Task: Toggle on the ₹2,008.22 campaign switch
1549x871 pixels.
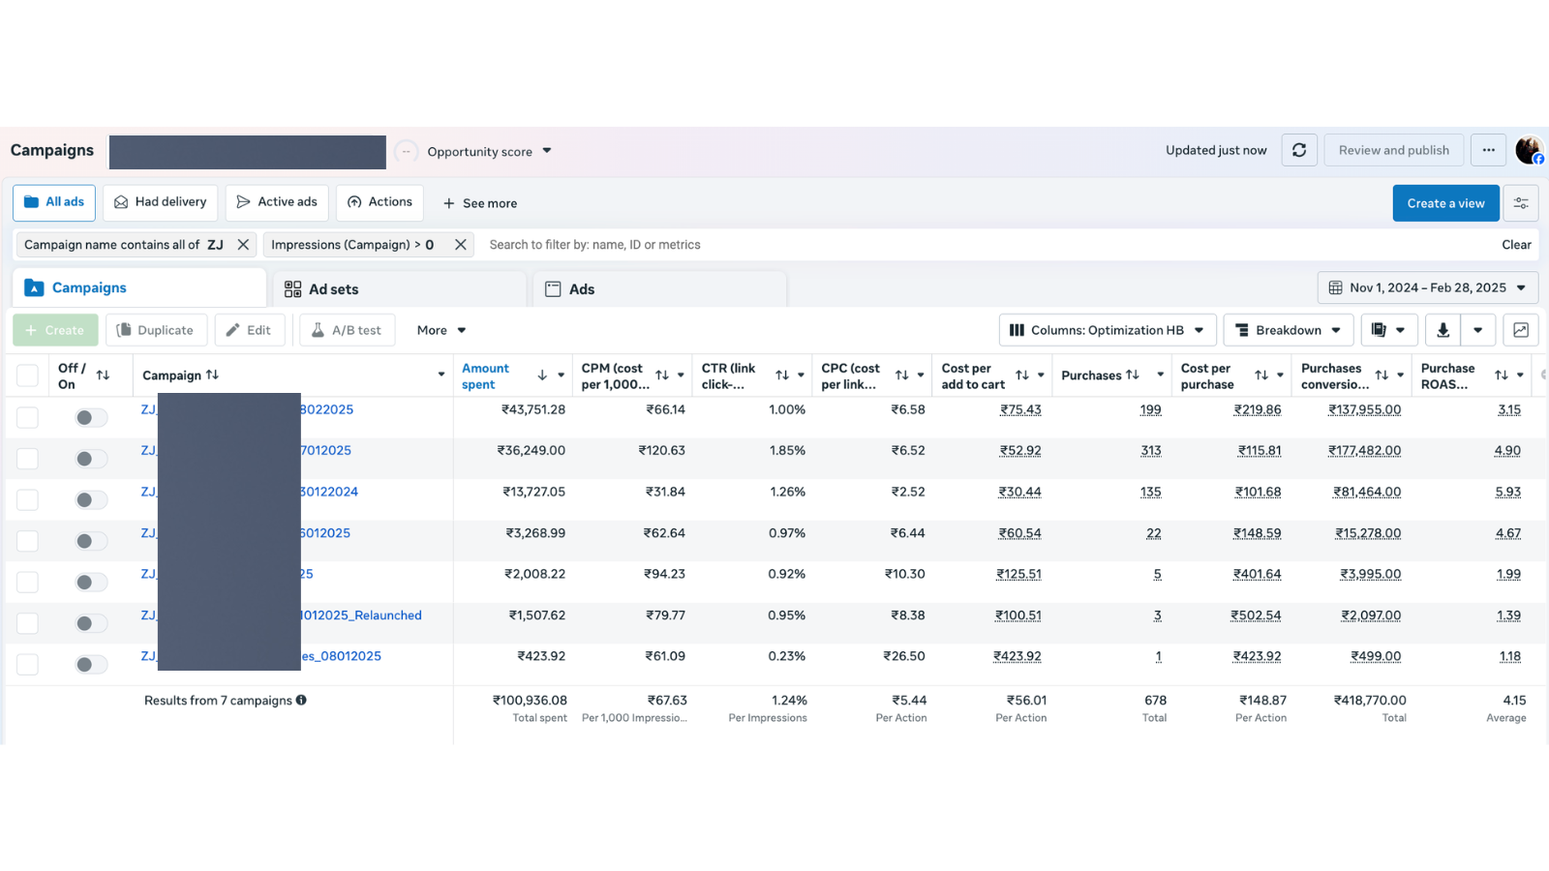Action: 91,582
